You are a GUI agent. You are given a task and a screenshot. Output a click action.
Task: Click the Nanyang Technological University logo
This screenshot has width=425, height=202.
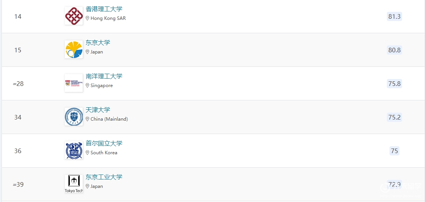[x=74, y=83]
